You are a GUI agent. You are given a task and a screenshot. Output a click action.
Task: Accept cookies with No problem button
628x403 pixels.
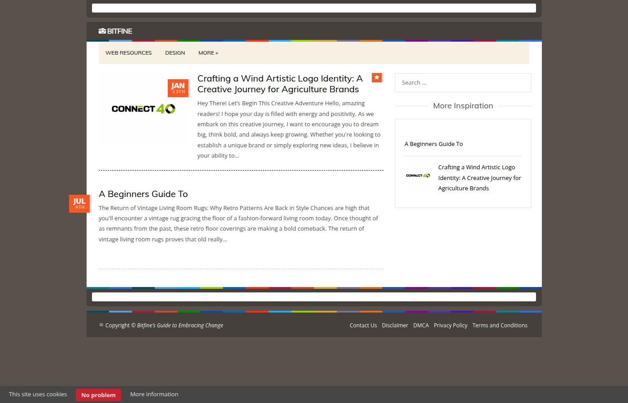pos(98,395)
